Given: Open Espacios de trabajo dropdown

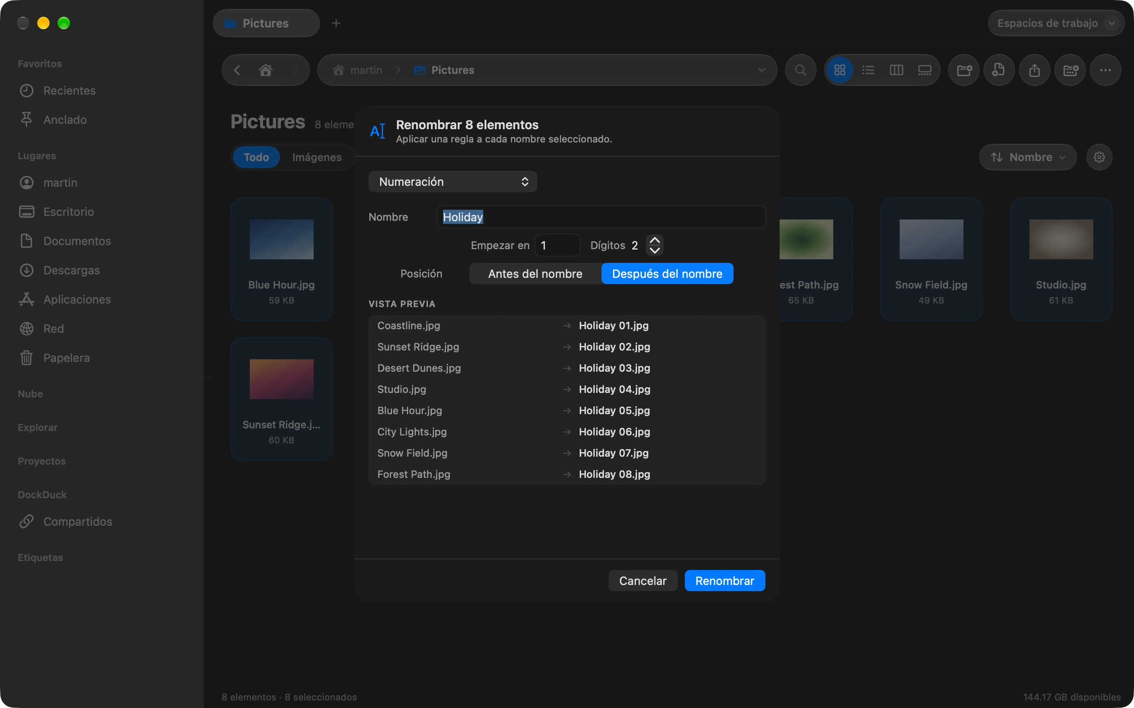Looking at the screenshot, I should coord(1056,23).
